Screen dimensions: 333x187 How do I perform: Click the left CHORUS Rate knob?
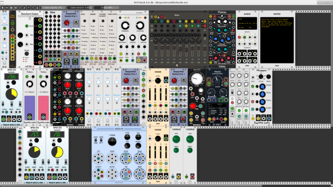click(x=176, y=139)
